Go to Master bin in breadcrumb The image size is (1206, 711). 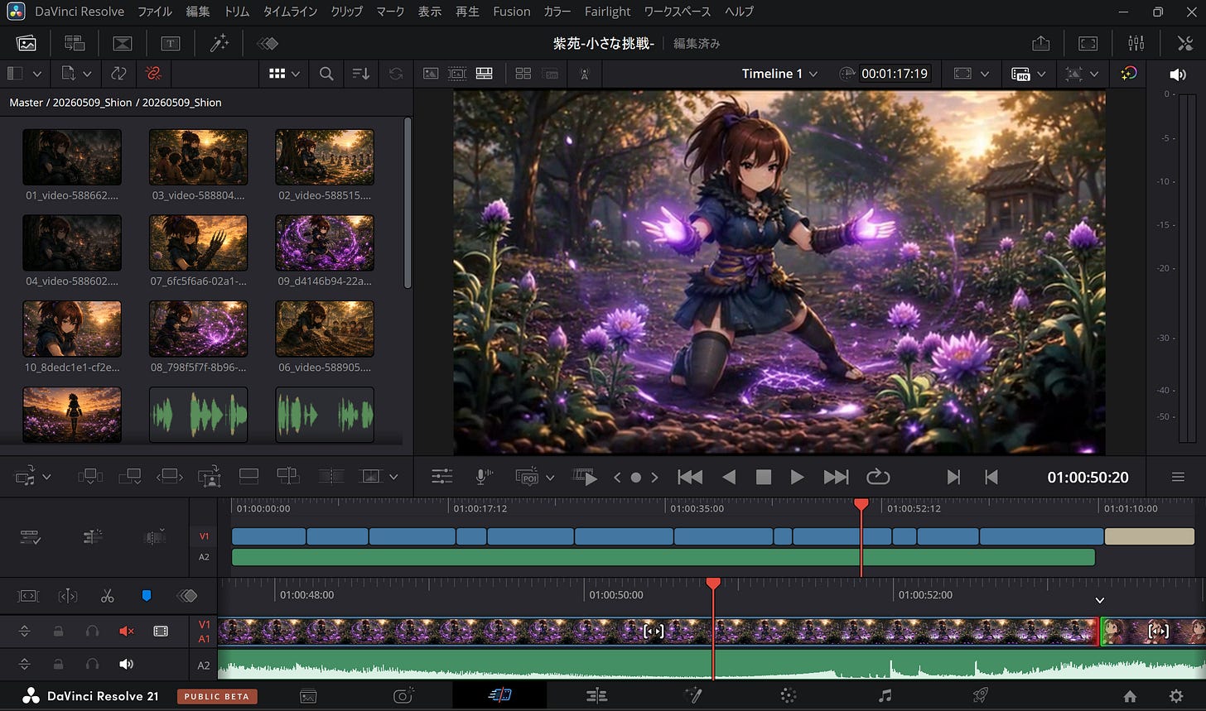(26, 103)
